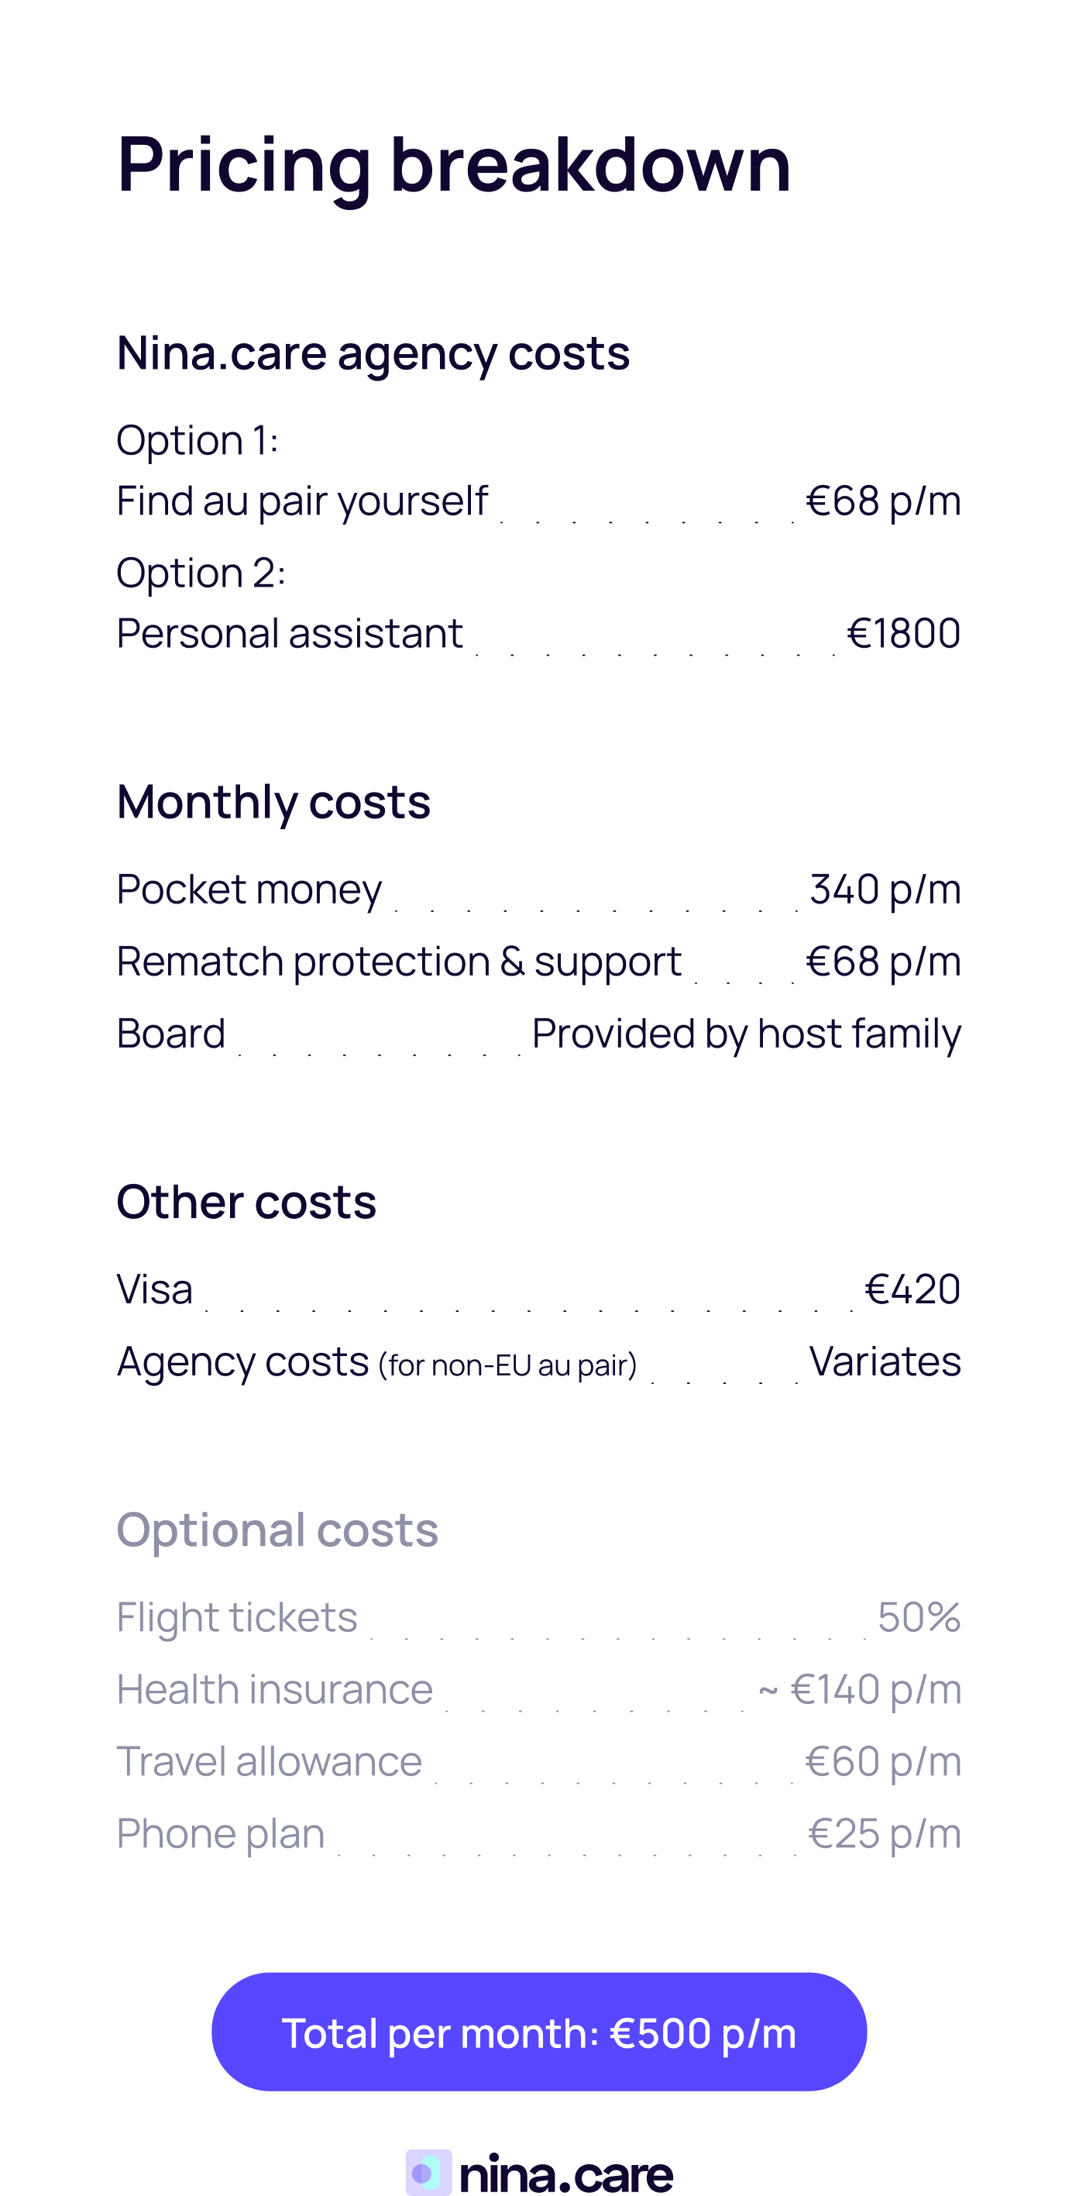Screen dimensions: 1079x2196
Task: Select the Pocket money row label
Action: (x=249, y=889)
